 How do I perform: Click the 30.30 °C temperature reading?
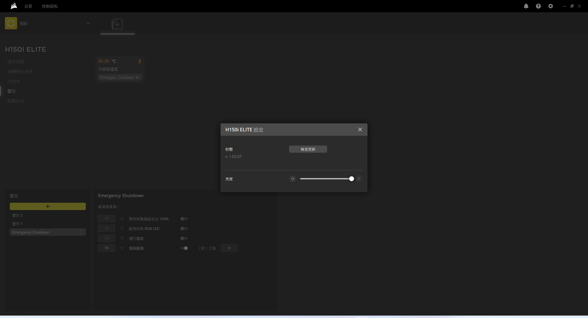(107, 61)
